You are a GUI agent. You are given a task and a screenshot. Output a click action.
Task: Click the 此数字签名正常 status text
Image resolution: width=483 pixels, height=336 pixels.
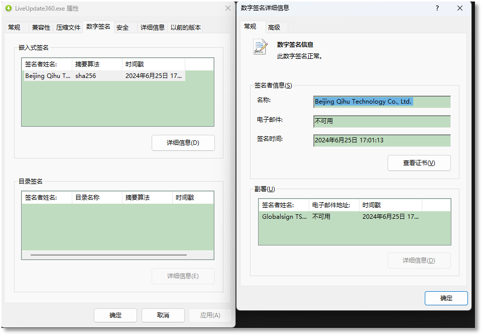[299, 56]
